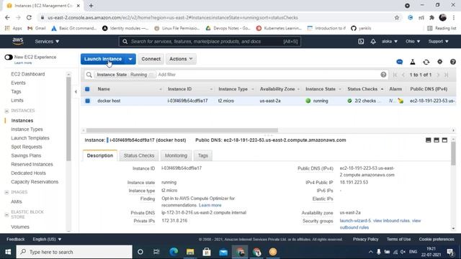This screenshot has height=259, width=461.
Task: Collapse the INSTANCES sidebar section
Action: (x=6, y=111)
